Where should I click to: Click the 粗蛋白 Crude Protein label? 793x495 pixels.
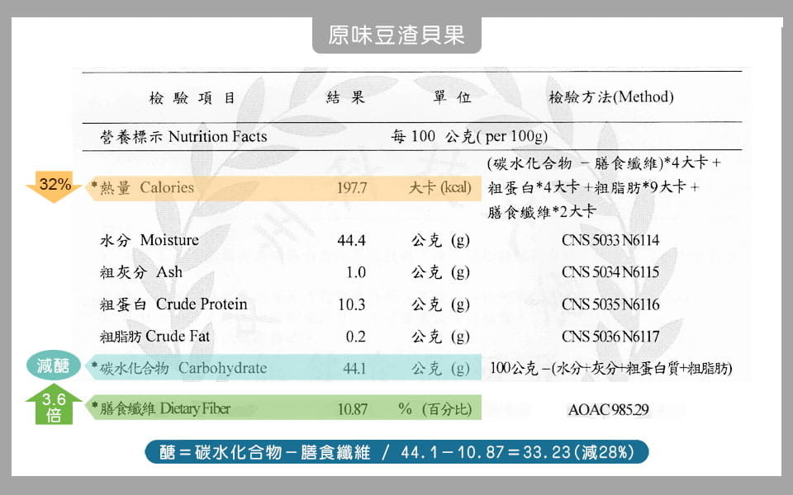click(173, 304)
